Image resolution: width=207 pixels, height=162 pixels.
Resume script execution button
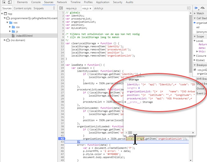196,8
